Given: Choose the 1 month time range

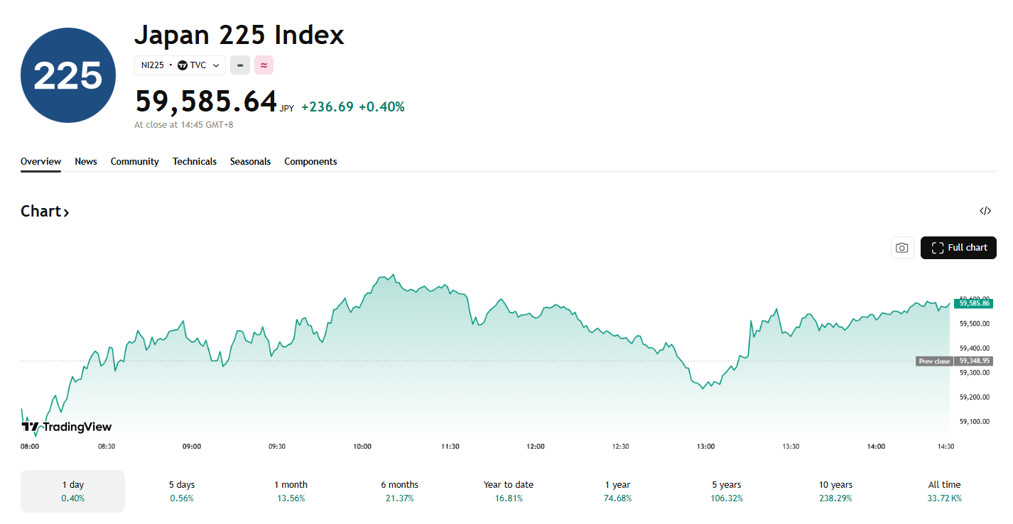Looking at the screenshot, I should [x=291, y=491].
